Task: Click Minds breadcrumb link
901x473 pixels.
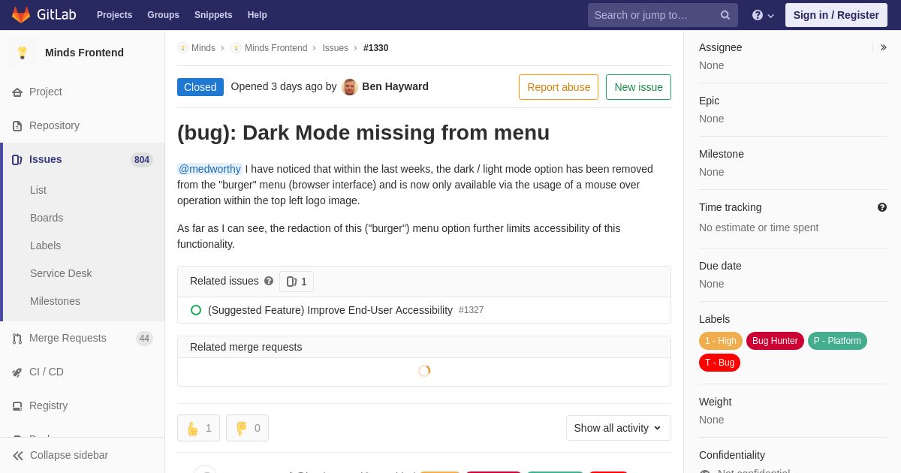Action: coord(203,48)
